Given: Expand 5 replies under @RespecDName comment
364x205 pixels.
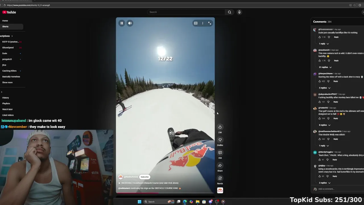Looking at the screenshot, I should (x=325, y=88).
